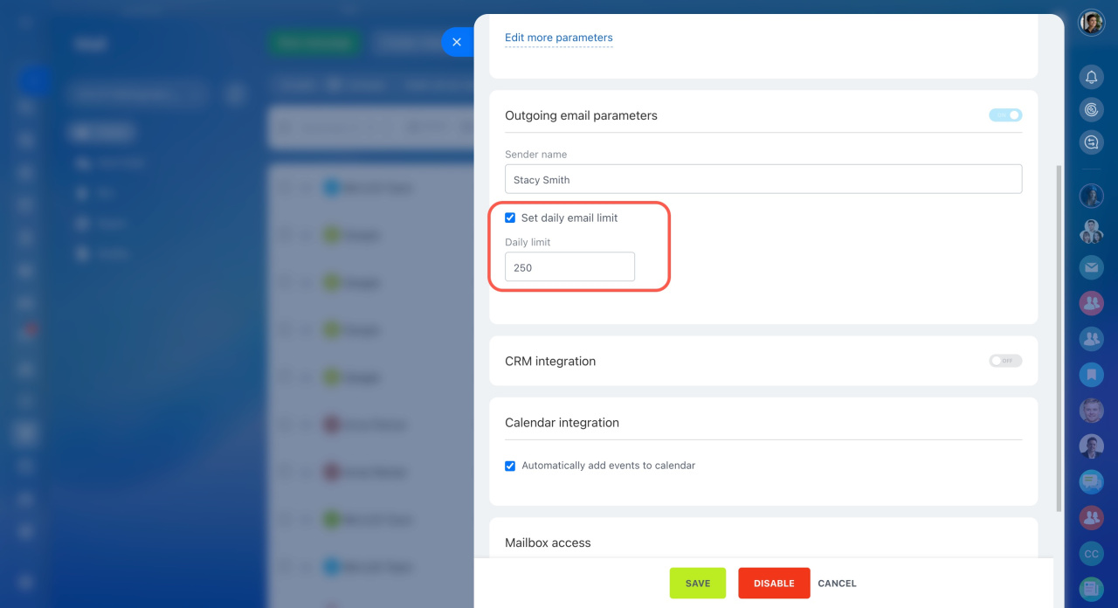
Task: Open the notifications bell icon
Action: pyautogui.click(x=1091, y=78)
